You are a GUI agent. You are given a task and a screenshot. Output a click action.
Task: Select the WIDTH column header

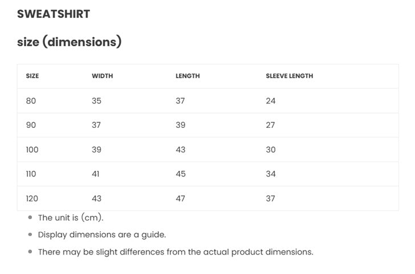tap(102, 76)
